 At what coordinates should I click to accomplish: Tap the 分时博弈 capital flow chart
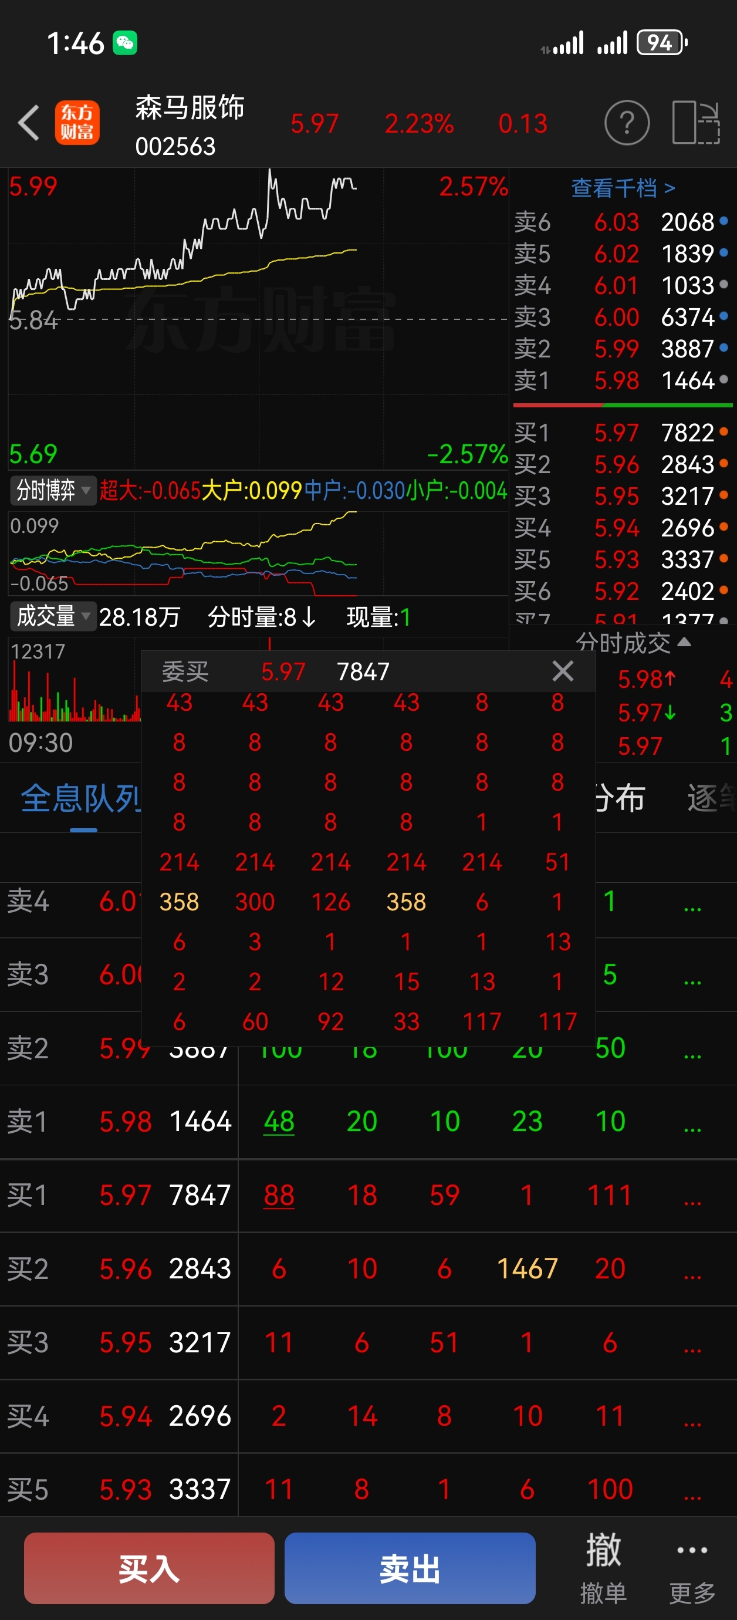tap(258, 553)
